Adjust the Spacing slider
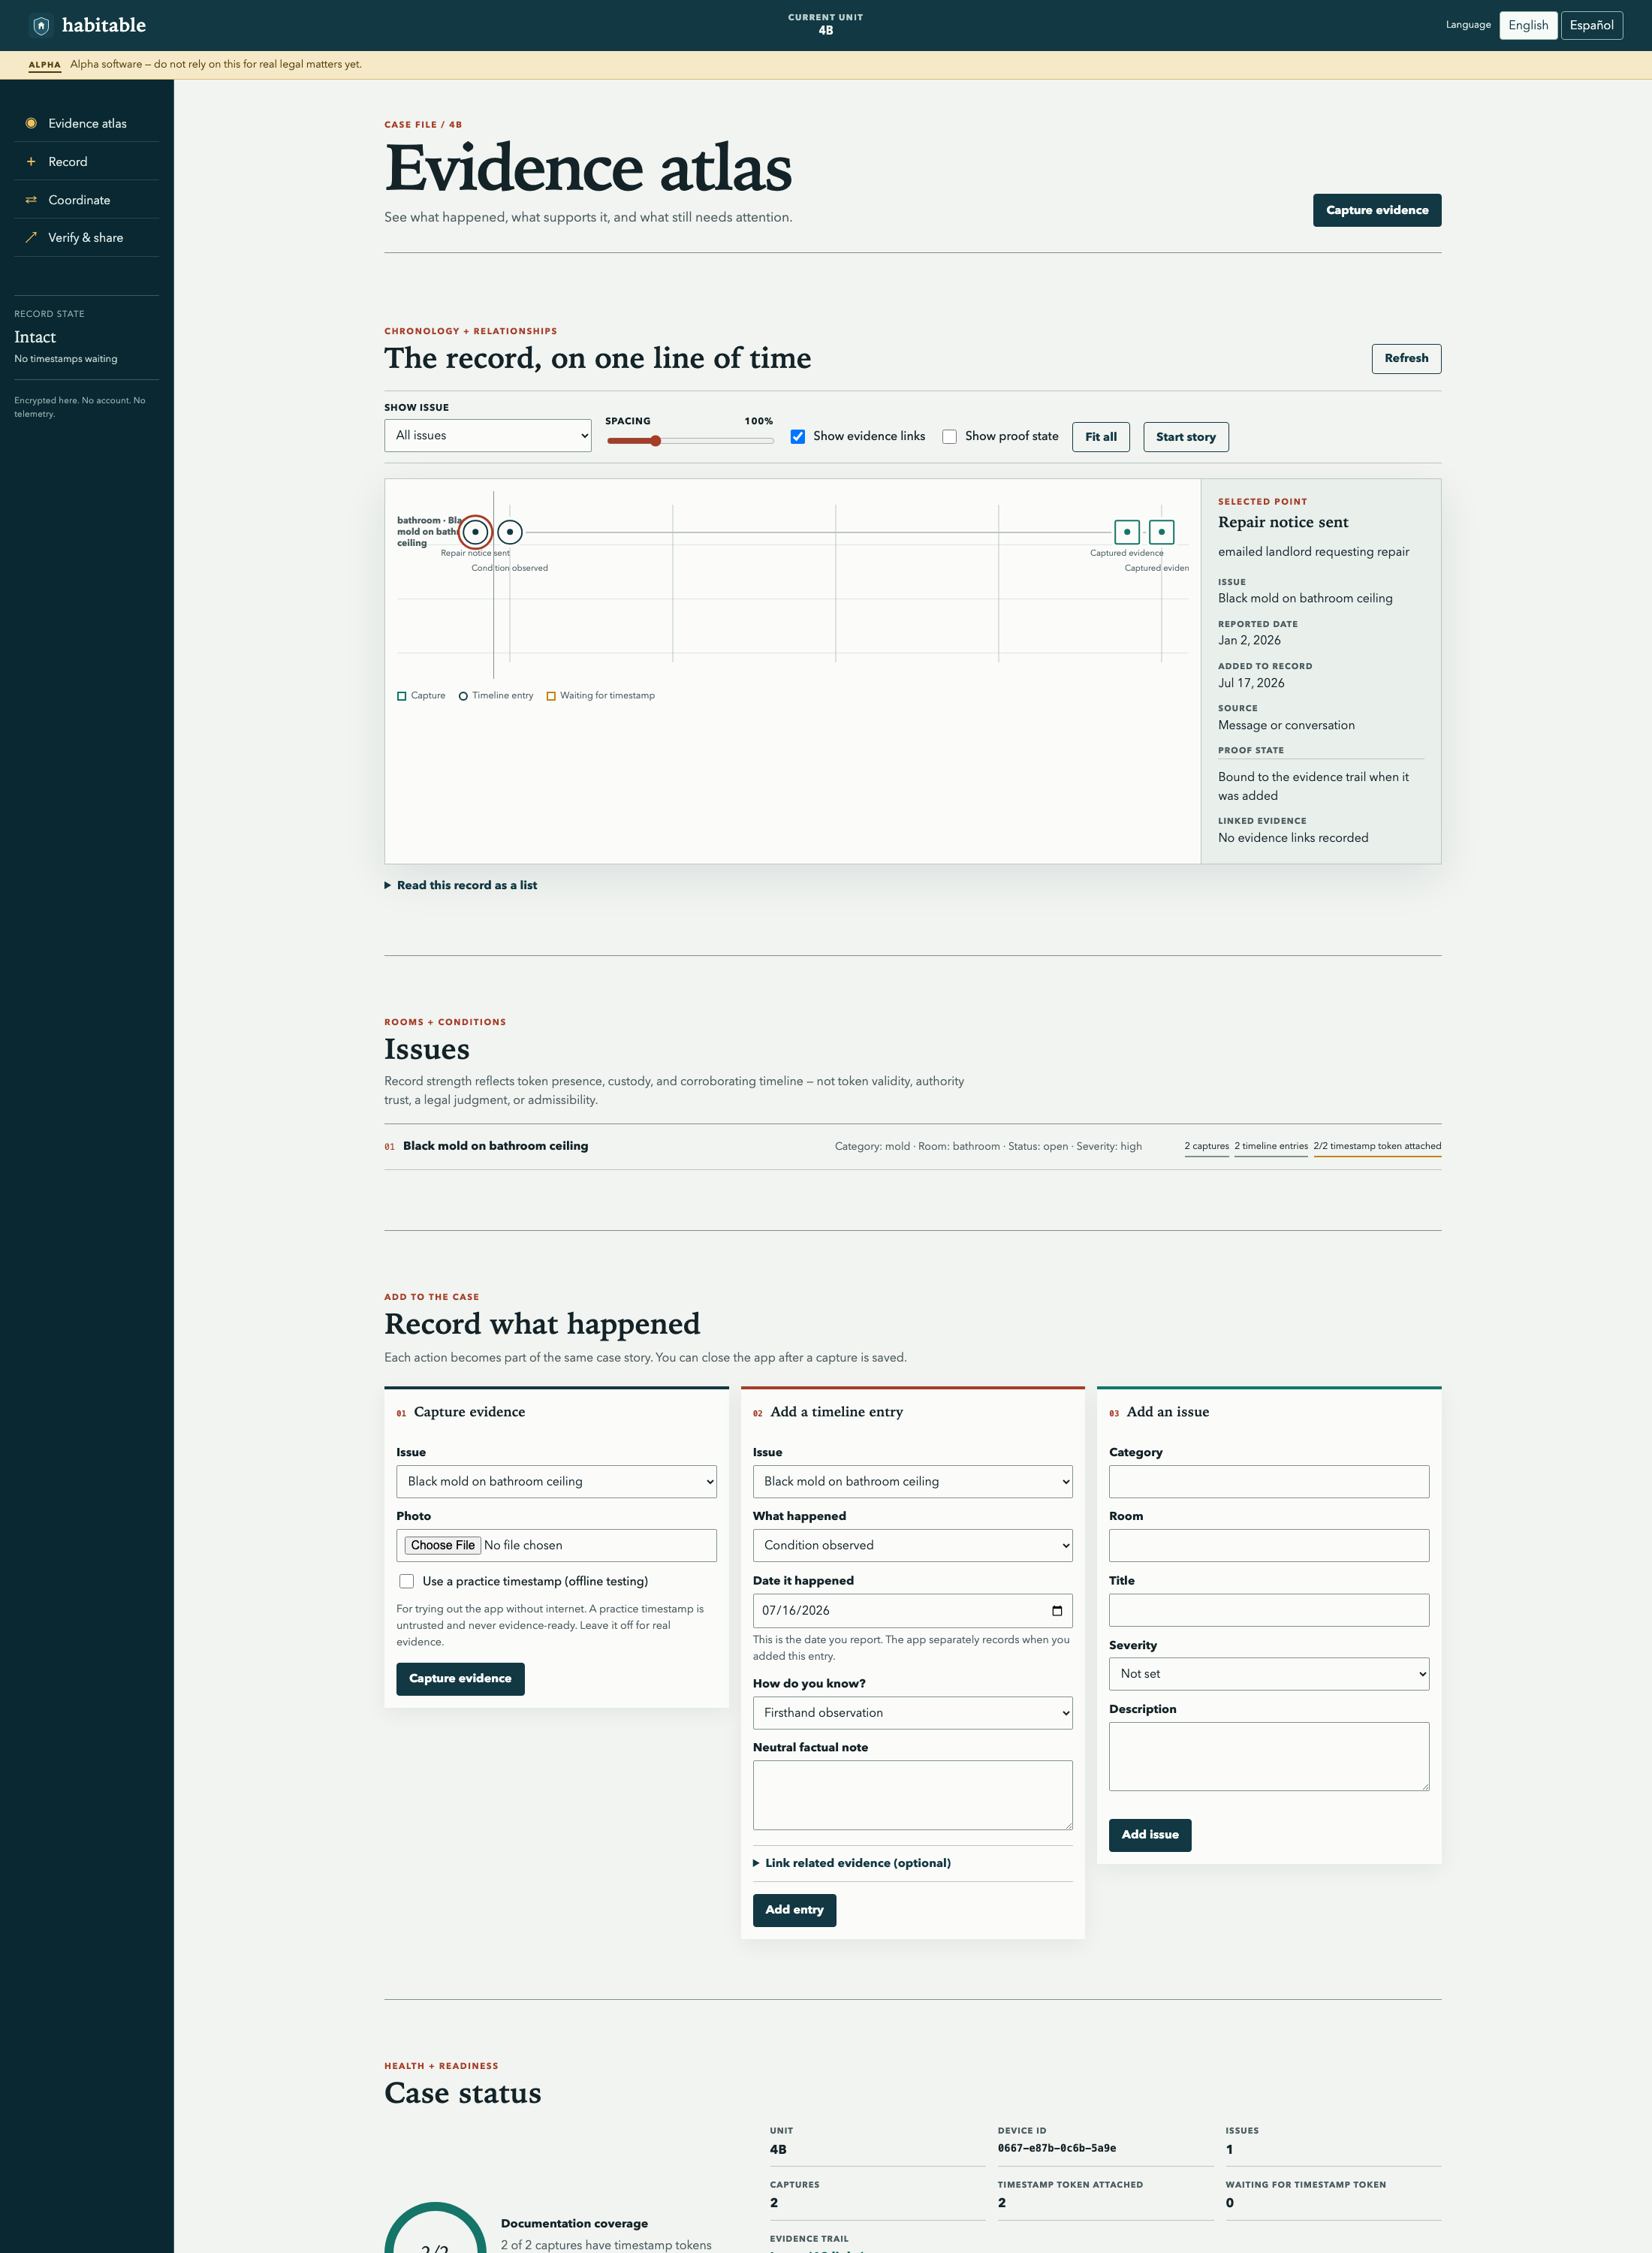 (x=690, y=441)
